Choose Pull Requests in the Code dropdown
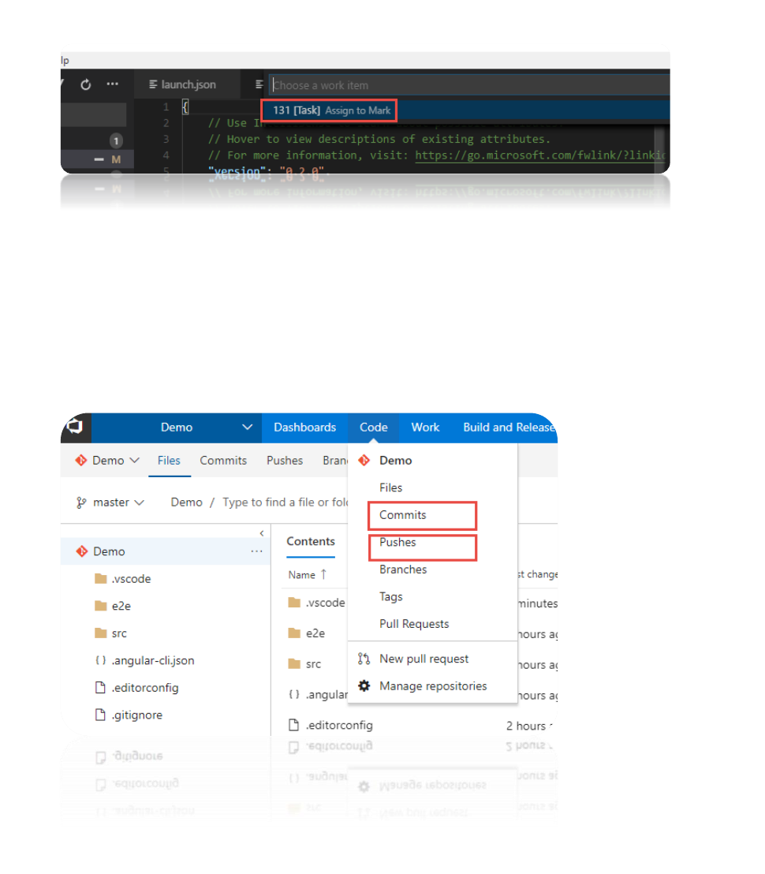This screenshot has height=874, width=765. click(x=414, y=624)
